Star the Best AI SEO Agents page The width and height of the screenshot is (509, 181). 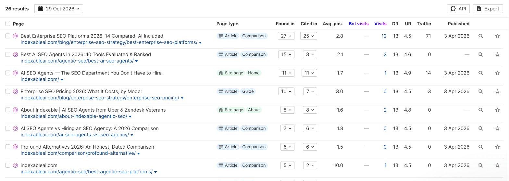pos(497,54)
